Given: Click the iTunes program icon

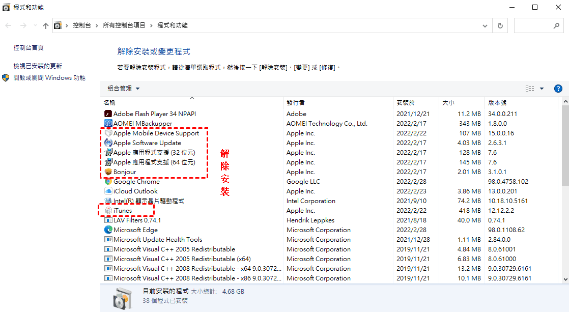Looking at the screenshot, I should [x=108, y=210].
